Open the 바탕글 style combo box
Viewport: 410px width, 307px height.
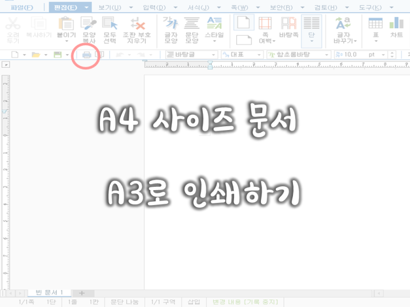pos(191,55)
